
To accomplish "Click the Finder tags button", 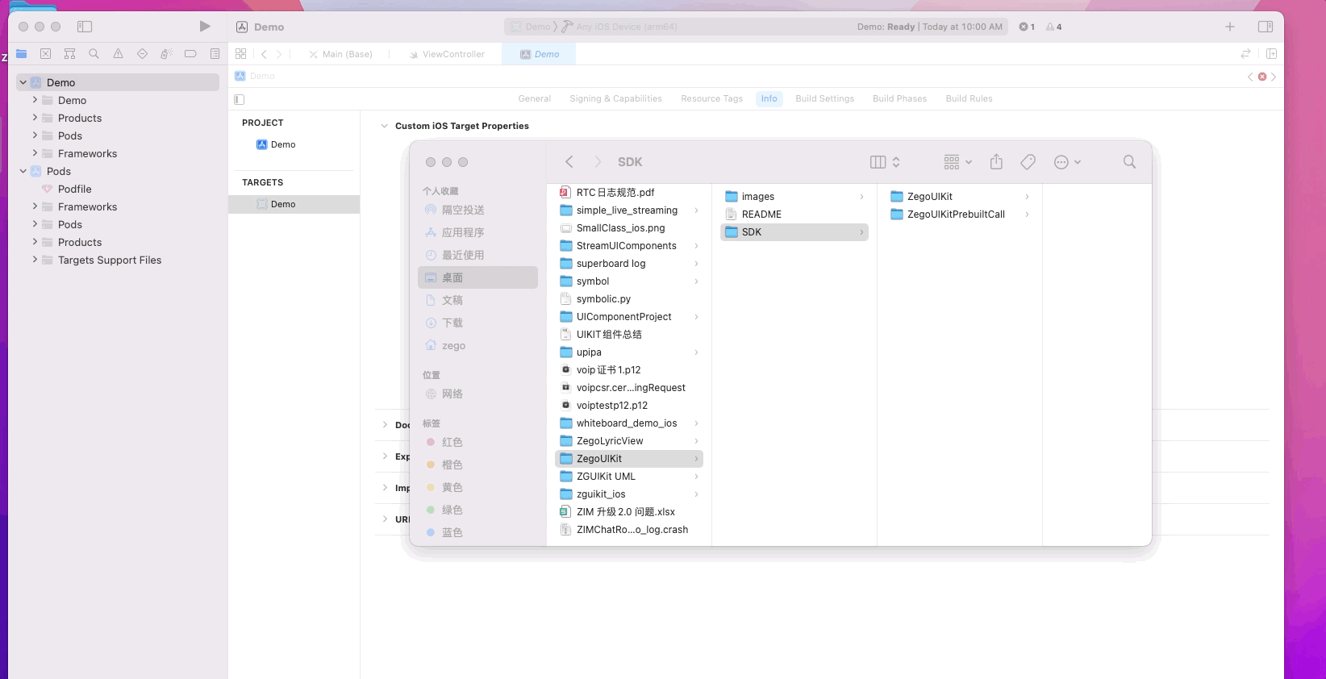I will tap(1028, 162).
